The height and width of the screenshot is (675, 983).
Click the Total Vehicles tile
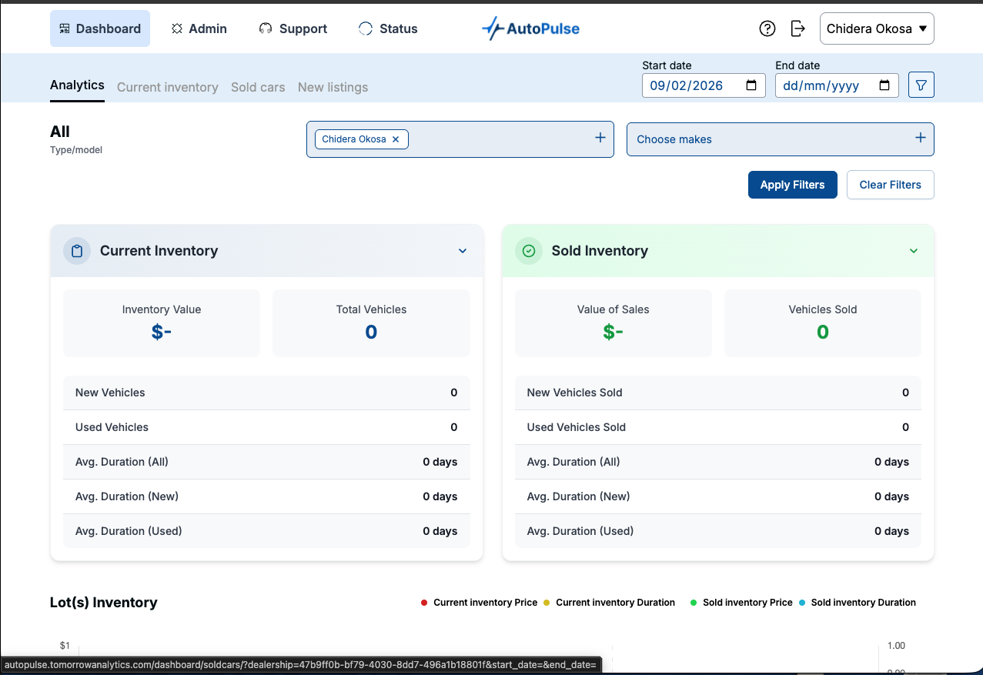[x=371, y=323]
